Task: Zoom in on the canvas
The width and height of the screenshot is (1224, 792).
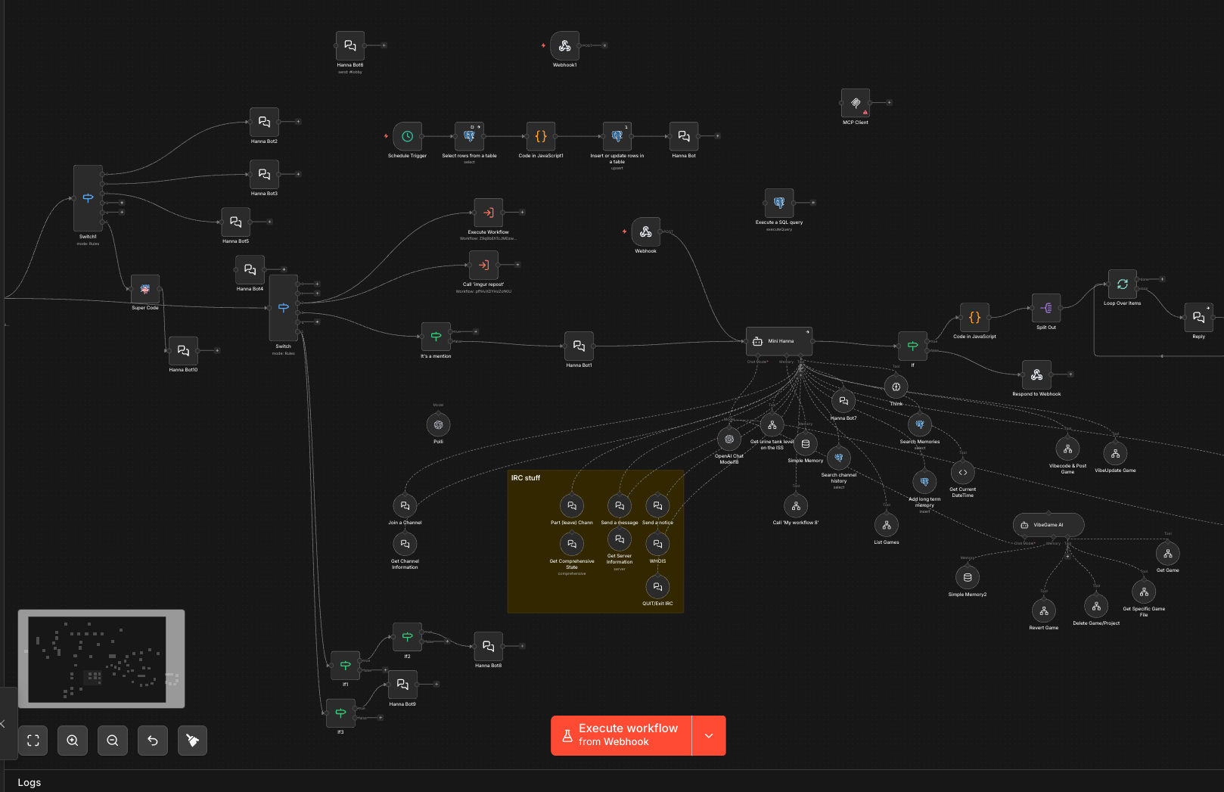Action: coord(73,741)
